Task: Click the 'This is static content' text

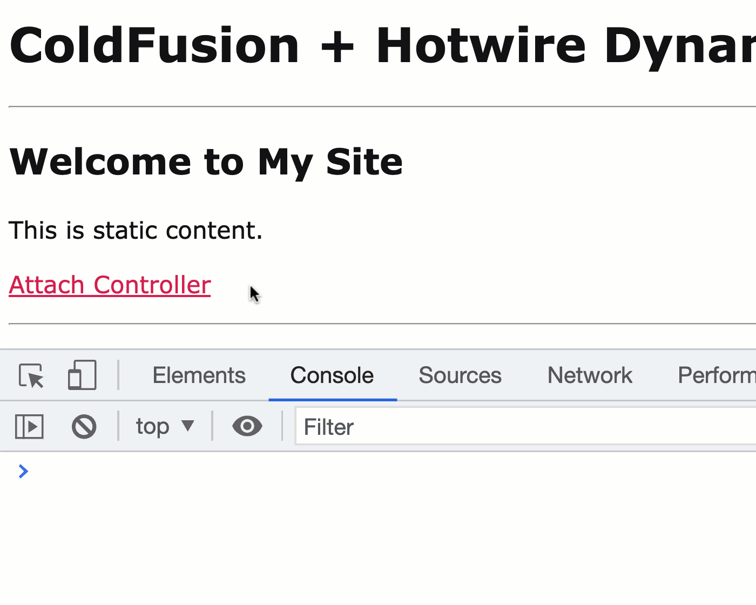Action: pyautogui.click(x=136, y=230)
